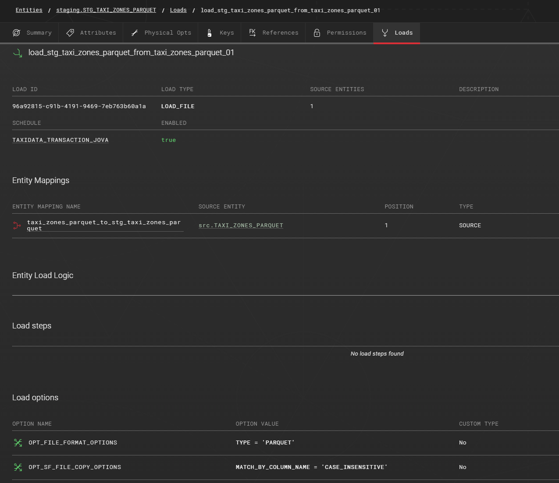This screenshot has height=483, width=559.
Task: Open staging.STG_TAXI_ZONES_PARQUET breadcrumb link
Action: point(106,10)
